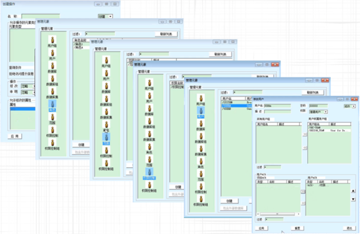Click the move-up arrow beside the user ACL list
The image size is (360, 234).
point(354,191)
